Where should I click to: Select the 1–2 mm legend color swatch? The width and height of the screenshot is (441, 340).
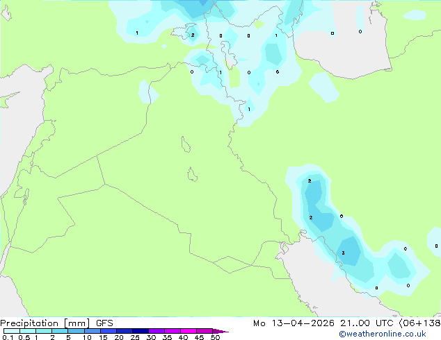pos(44,331)
